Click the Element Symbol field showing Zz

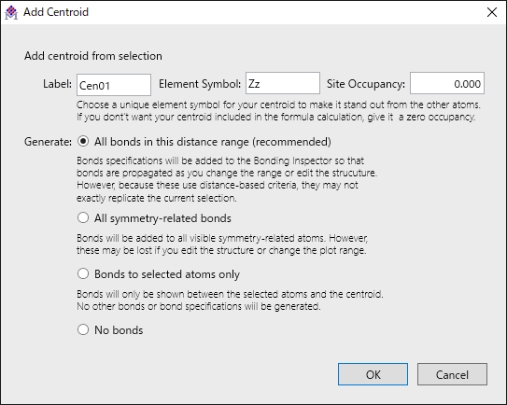coord(283,83)
